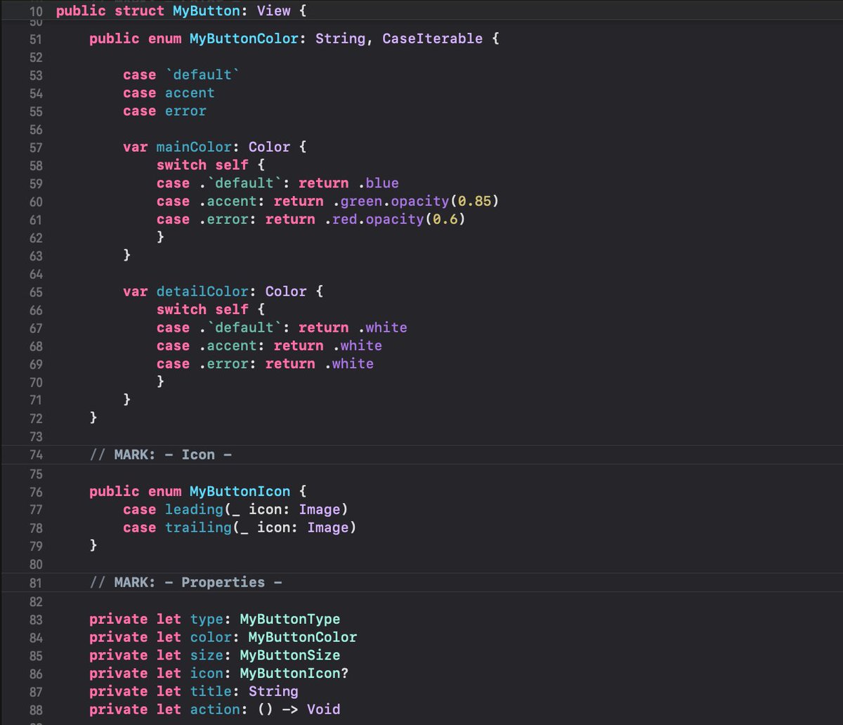
Task: Click the 'MyButtonSize' type name
Action: point(290,655)
